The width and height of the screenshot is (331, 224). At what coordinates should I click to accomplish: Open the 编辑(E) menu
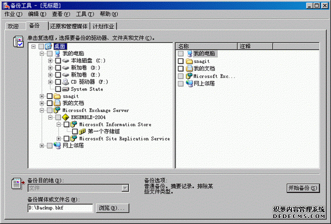[x=37, y=14]
